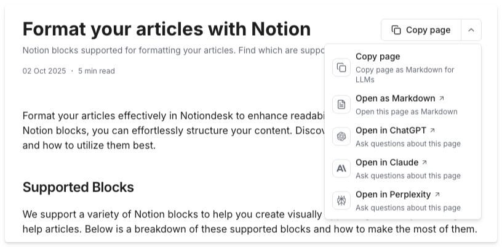Click external arrow beside Open in Claude
The height and width of the screenshot is (247, 502).
tap(424, 163)
